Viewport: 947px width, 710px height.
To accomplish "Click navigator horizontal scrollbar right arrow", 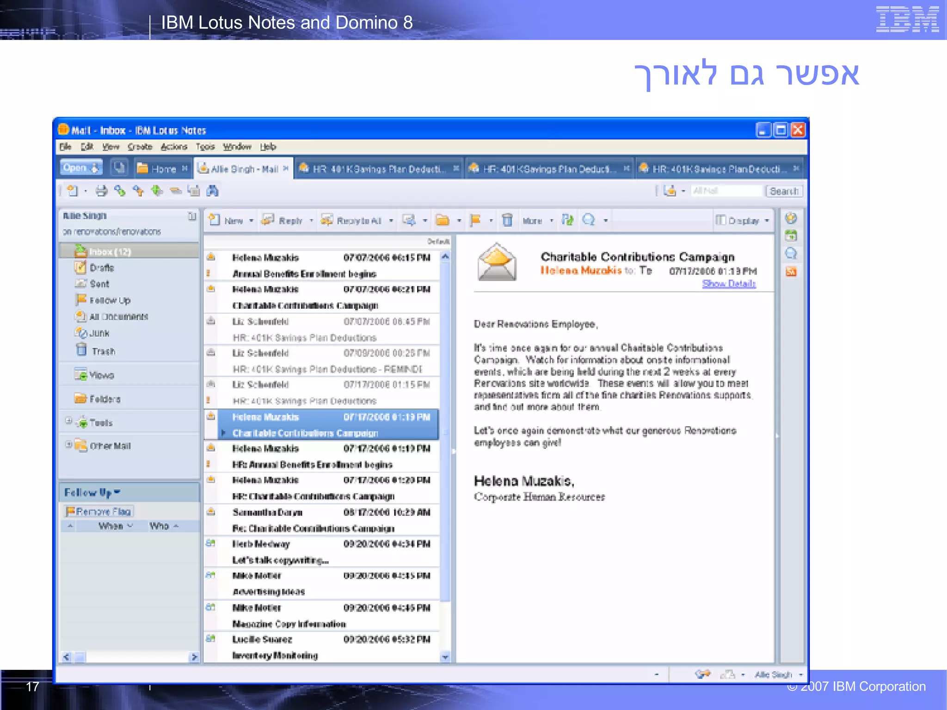I will point(194,656).
